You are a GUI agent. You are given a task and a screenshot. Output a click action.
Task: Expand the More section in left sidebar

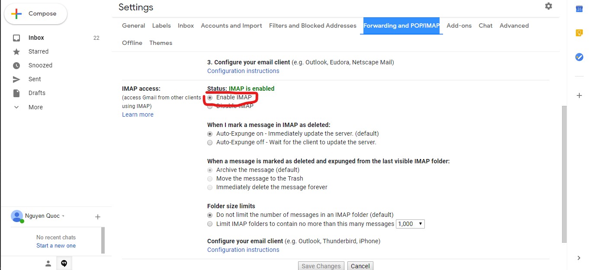click(16, 107)
